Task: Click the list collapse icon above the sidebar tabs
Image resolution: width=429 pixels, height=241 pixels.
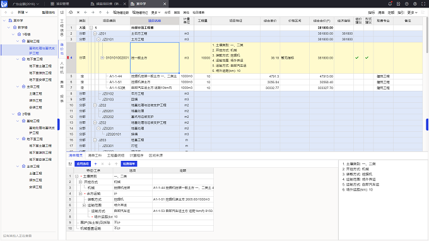Action: pos(62,13)
